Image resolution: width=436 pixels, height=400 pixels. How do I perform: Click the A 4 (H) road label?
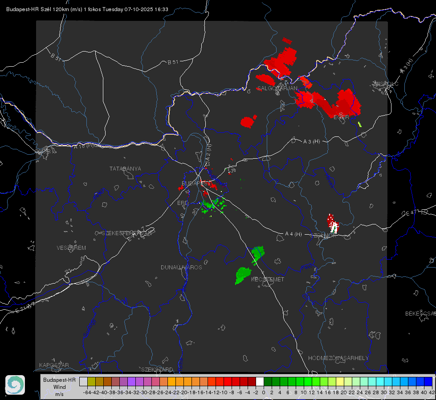click(293, 234)
